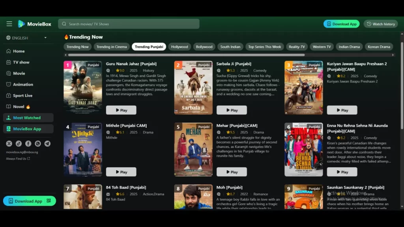Click the moviebox.ng@mbox.ng email link
404x227 pixels.
click(22, 152)
